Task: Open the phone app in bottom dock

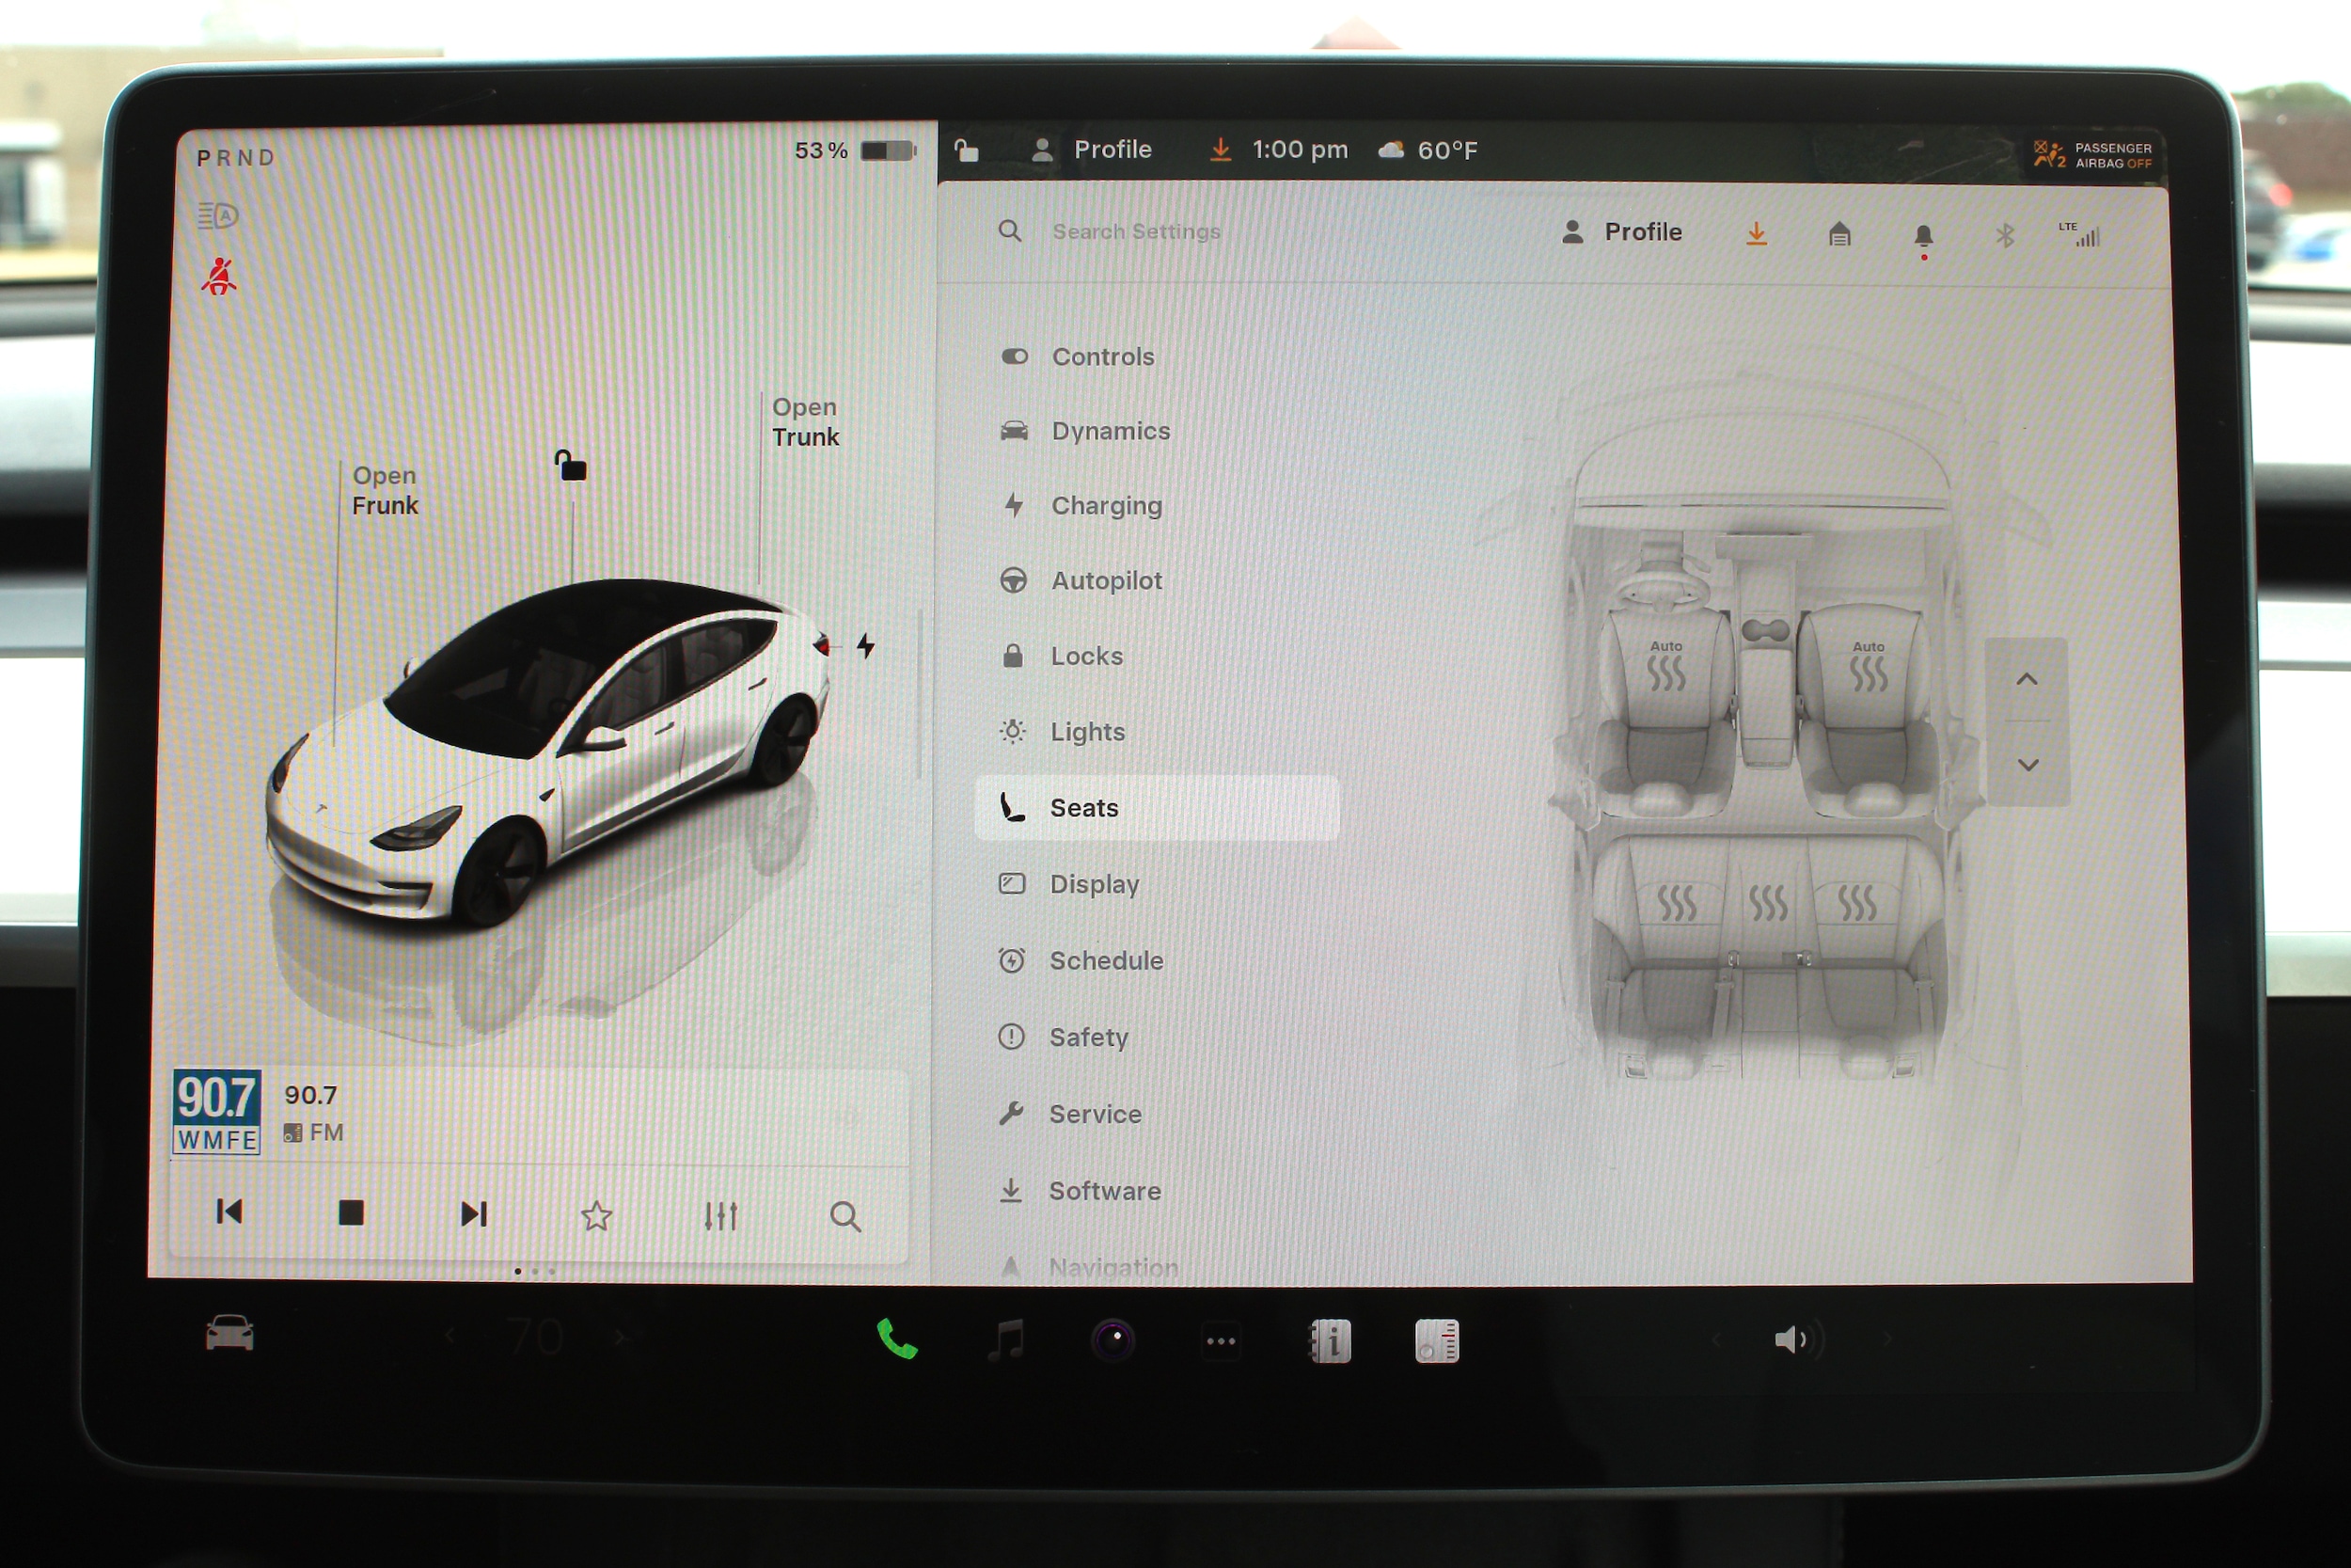Action: (896, 1339)
